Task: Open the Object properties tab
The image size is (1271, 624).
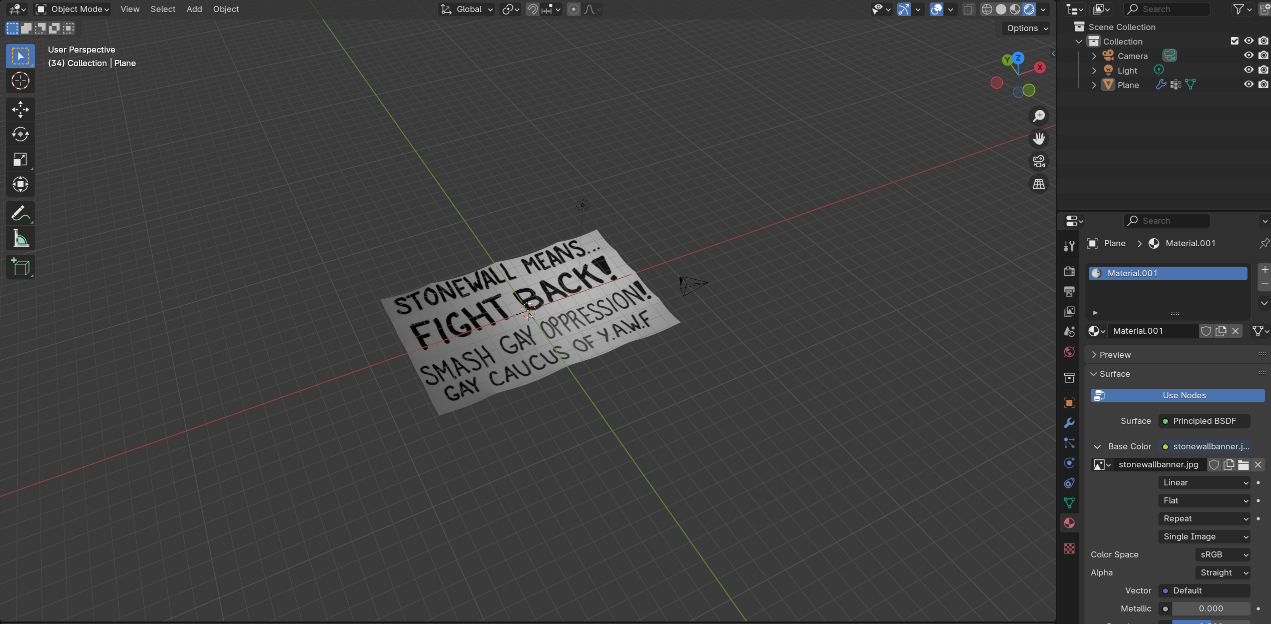Action: (x=1069, y=403)
